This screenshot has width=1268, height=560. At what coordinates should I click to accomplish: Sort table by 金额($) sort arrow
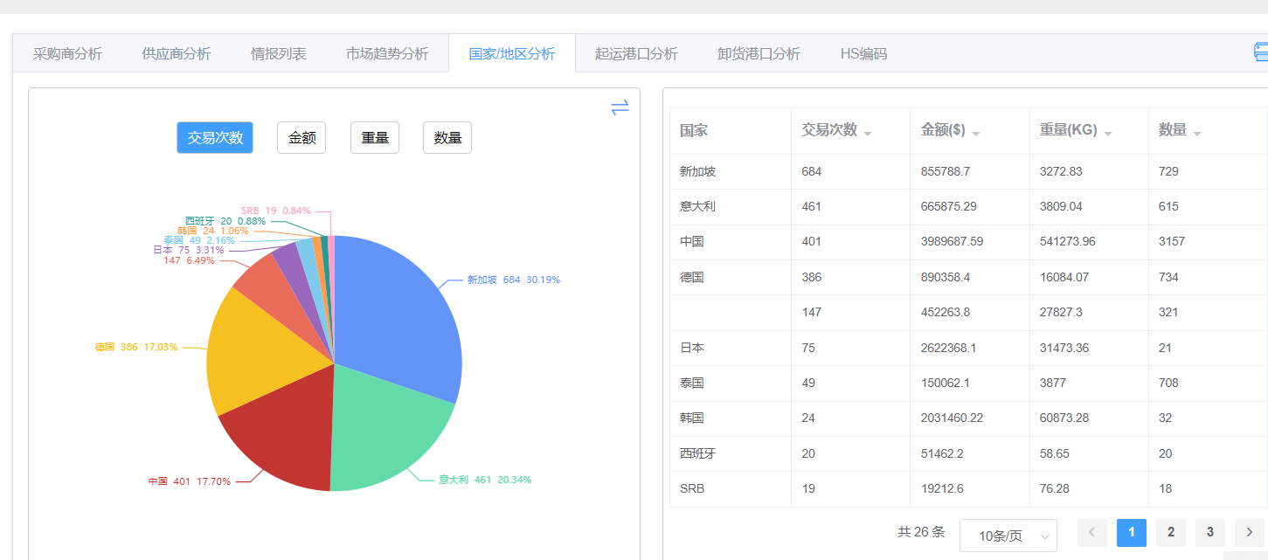coord(976,134)
